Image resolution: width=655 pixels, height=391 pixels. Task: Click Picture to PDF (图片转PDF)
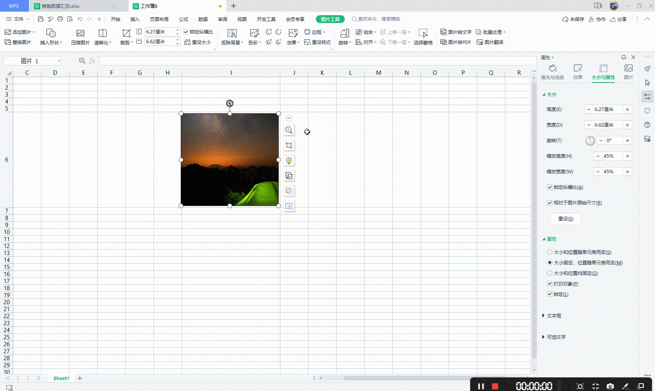pos(456,42)
